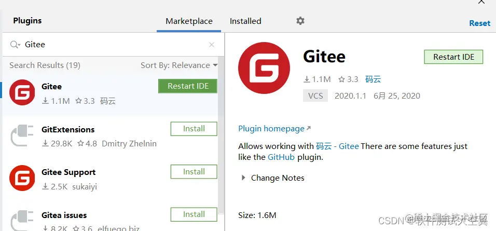Click the 4.8 rating for GitExtensions
496x231 pixels.
(87, 144)
